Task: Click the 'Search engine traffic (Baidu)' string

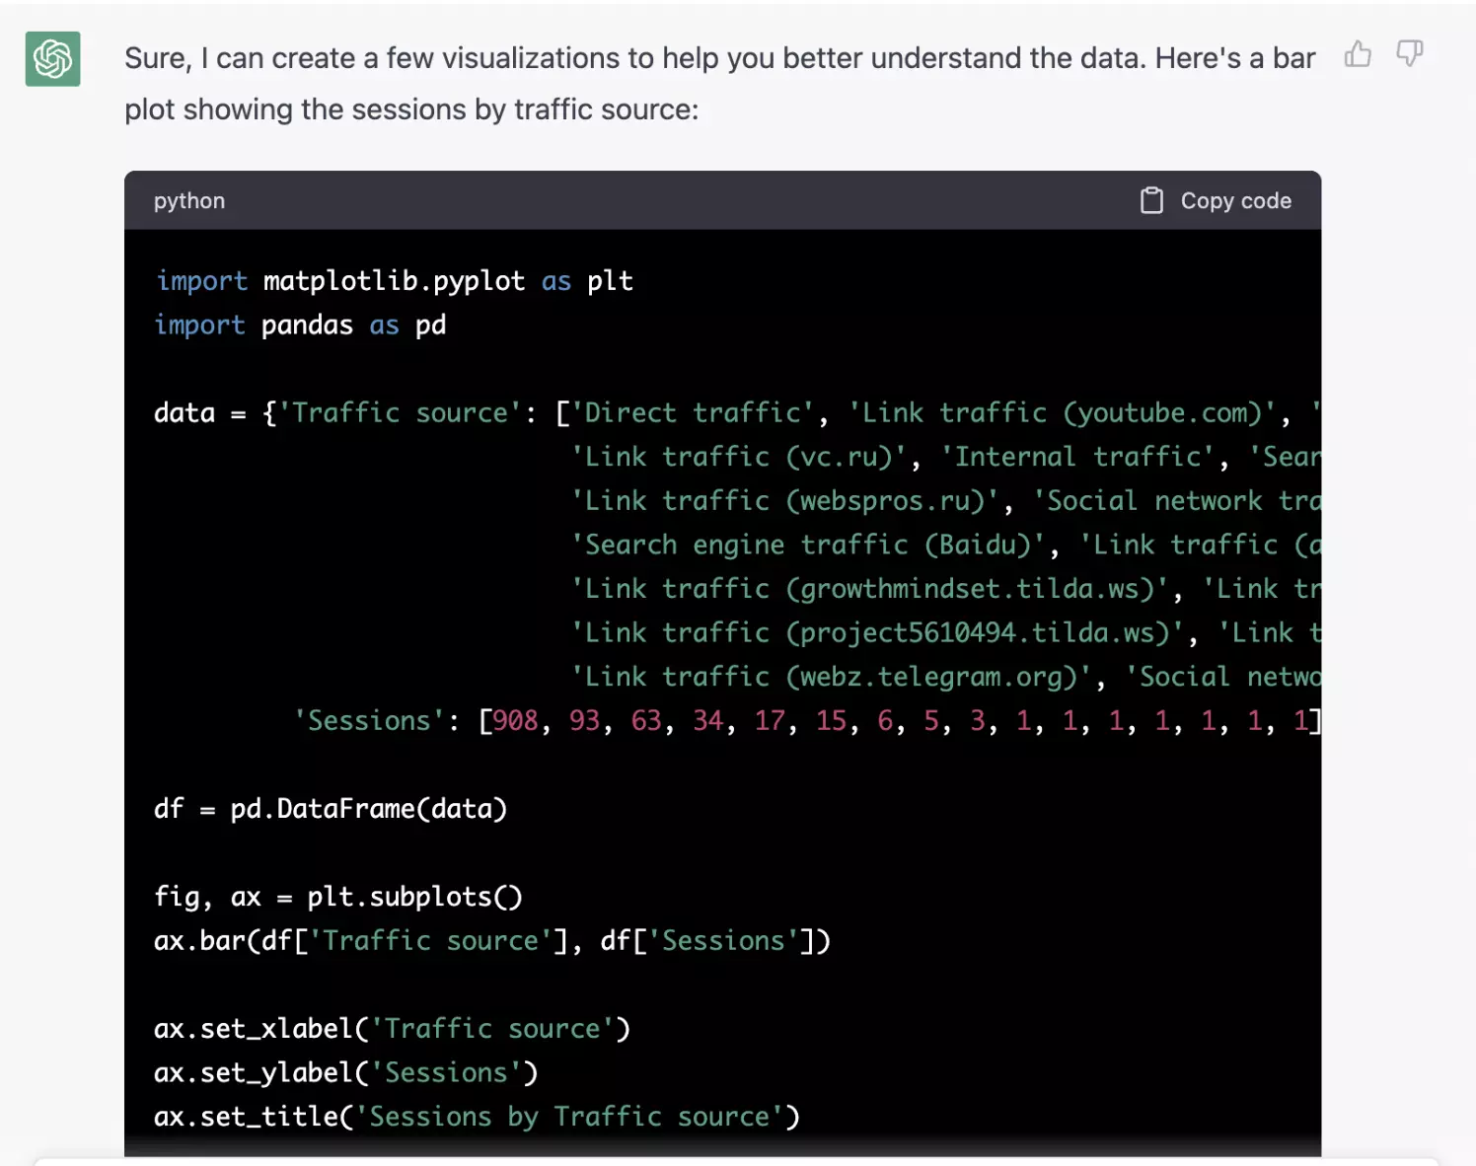Action: click(808, 545)
